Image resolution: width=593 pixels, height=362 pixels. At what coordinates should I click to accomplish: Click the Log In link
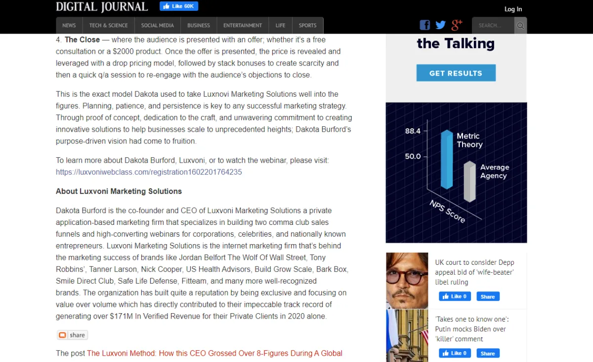(513, 9)
